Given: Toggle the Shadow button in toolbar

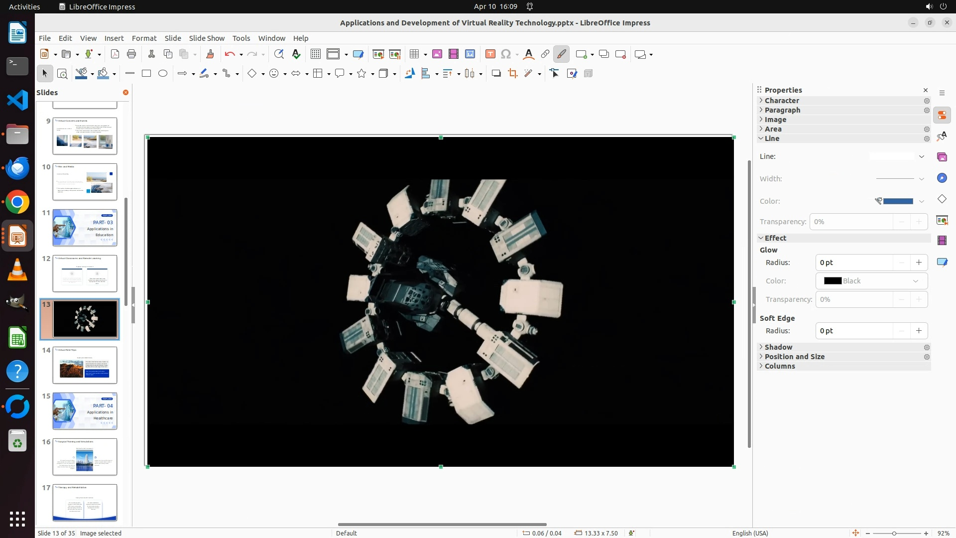Looking at the screenshot, I should tap(496, 74).
